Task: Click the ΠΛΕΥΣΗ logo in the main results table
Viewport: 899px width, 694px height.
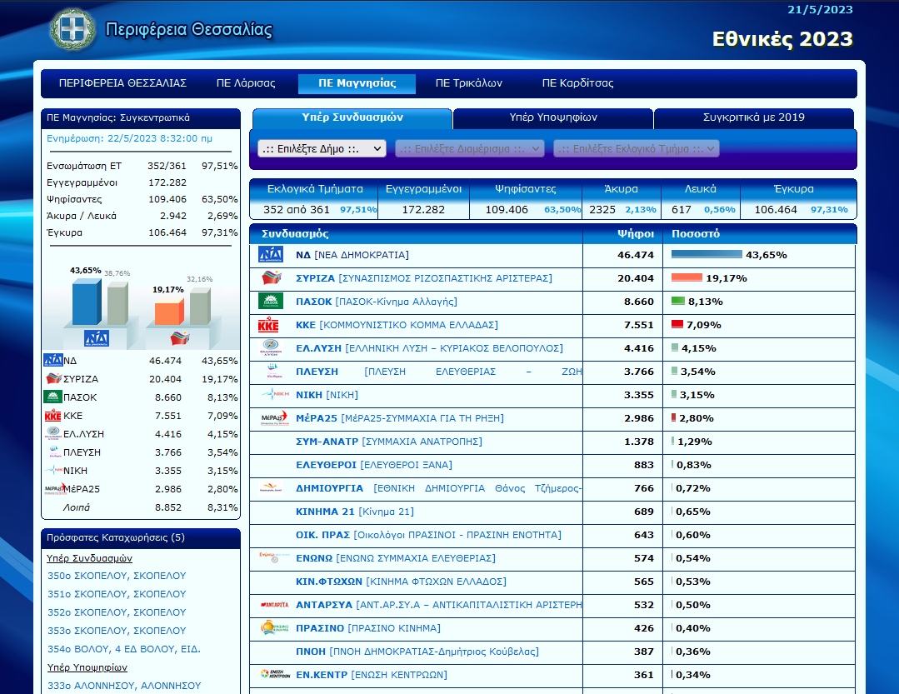Action: click(273, 372)
